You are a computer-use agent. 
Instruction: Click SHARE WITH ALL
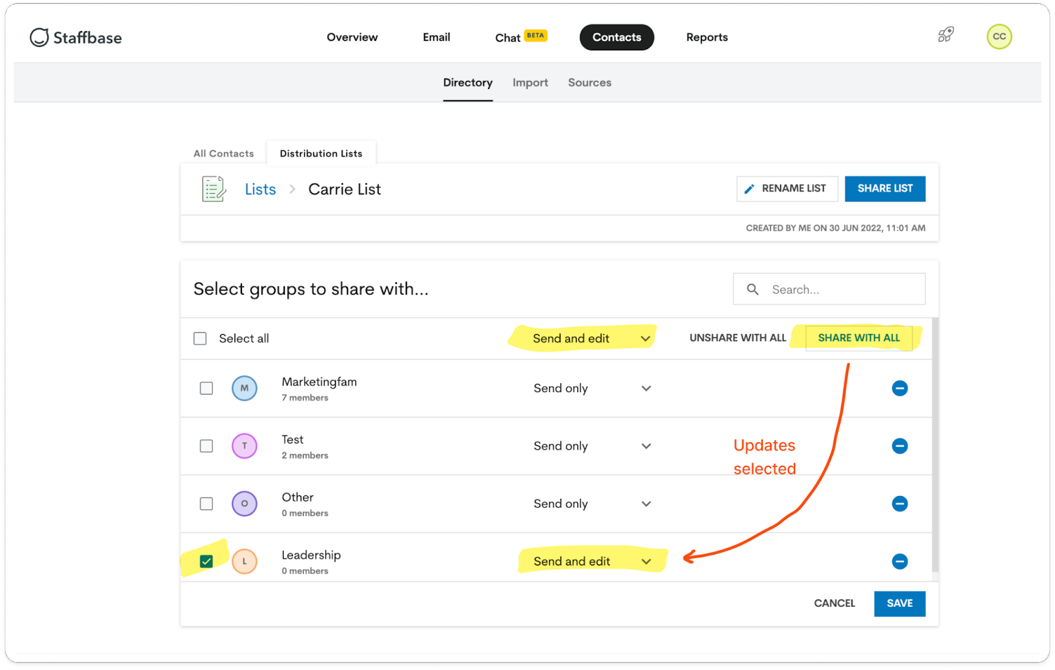(x=859, y=338)
